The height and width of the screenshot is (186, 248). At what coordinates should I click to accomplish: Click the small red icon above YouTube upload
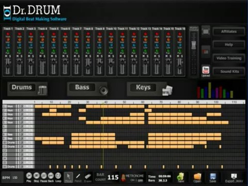206,52
